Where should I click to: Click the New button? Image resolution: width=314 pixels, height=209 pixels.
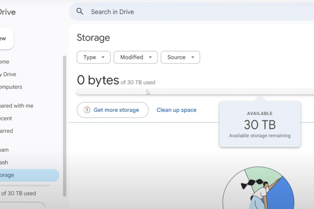click(x=7, y=38)
